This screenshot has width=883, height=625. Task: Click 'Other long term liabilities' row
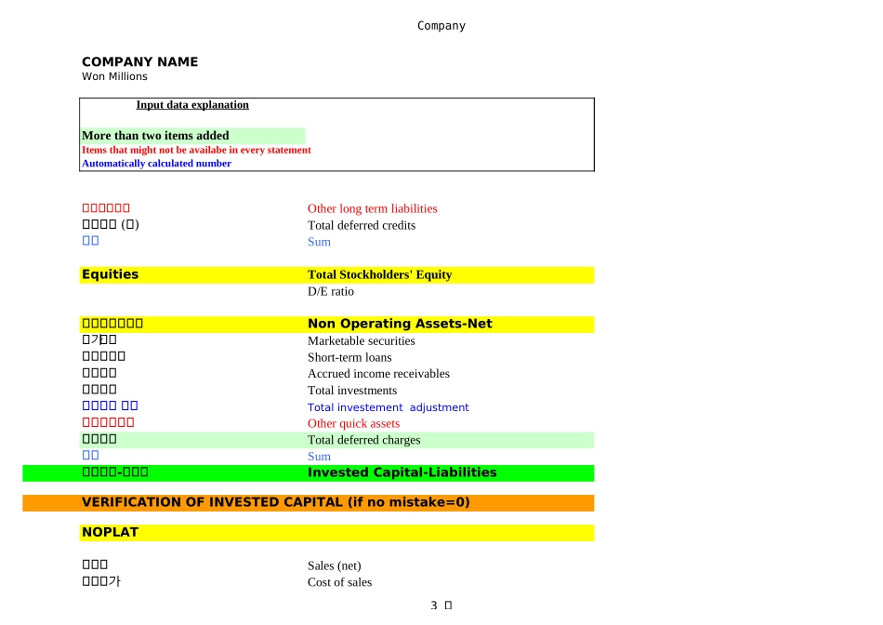point(372,208)
